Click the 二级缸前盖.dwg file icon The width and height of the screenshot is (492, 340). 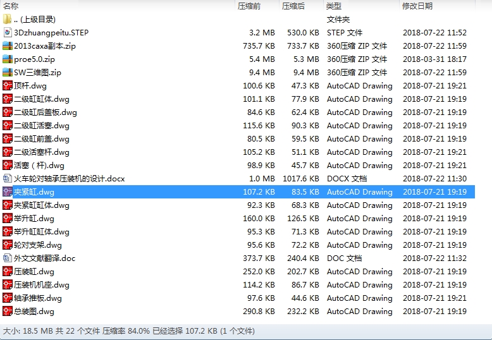[7, 138]
